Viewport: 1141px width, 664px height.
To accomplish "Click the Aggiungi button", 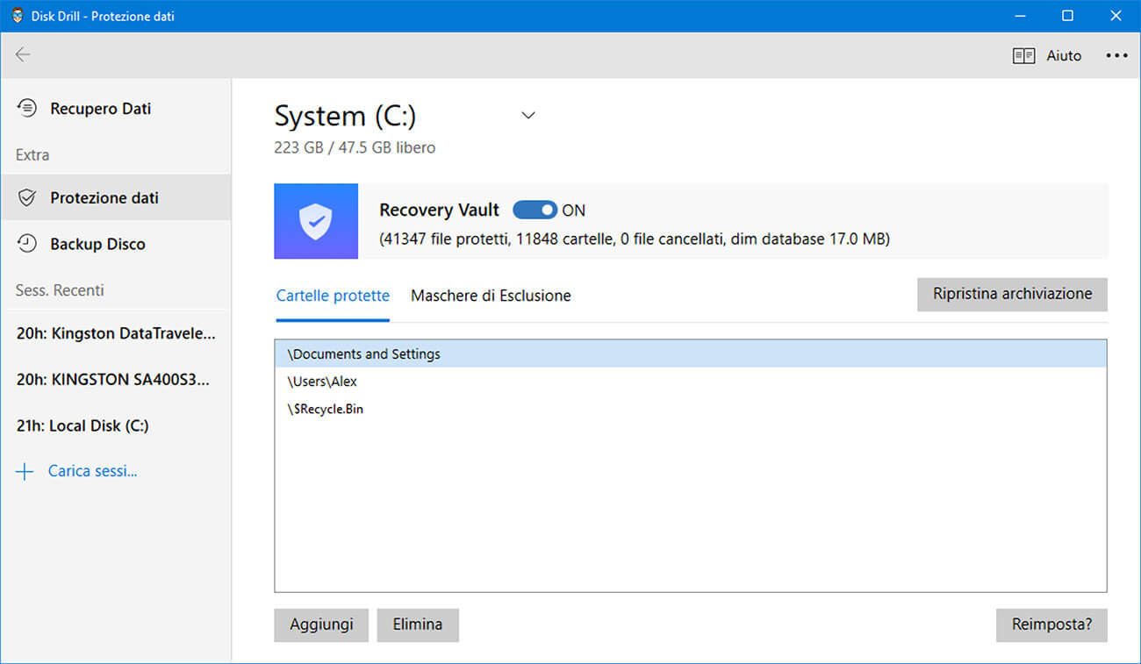I will [x=321, y=625].
